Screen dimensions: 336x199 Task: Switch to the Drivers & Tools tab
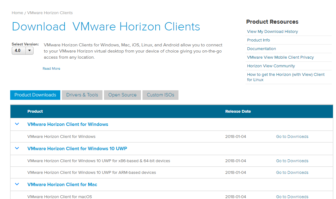click(82, 95)
